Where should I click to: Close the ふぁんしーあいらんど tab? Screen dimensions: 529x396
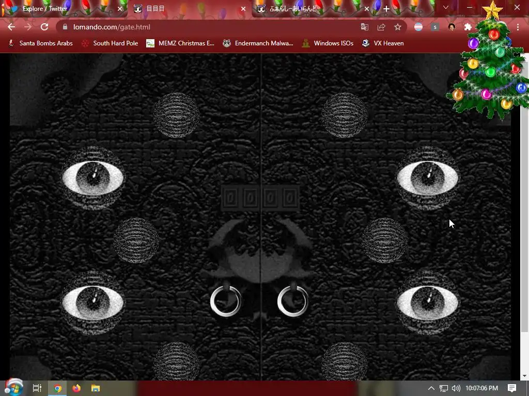tap(367, 9)
